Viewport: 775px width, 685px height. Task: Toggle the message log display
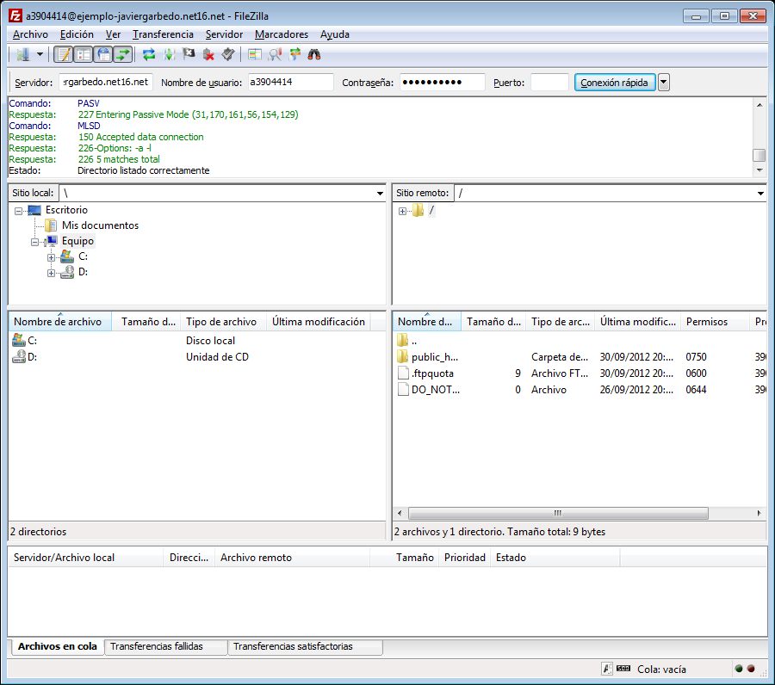tap(63, 55)
